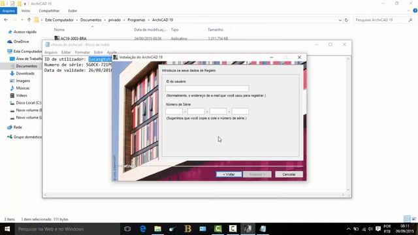Open Editar menu in Bloco de notas
This screenshot has height=235, width=418.
coord(66,52)
